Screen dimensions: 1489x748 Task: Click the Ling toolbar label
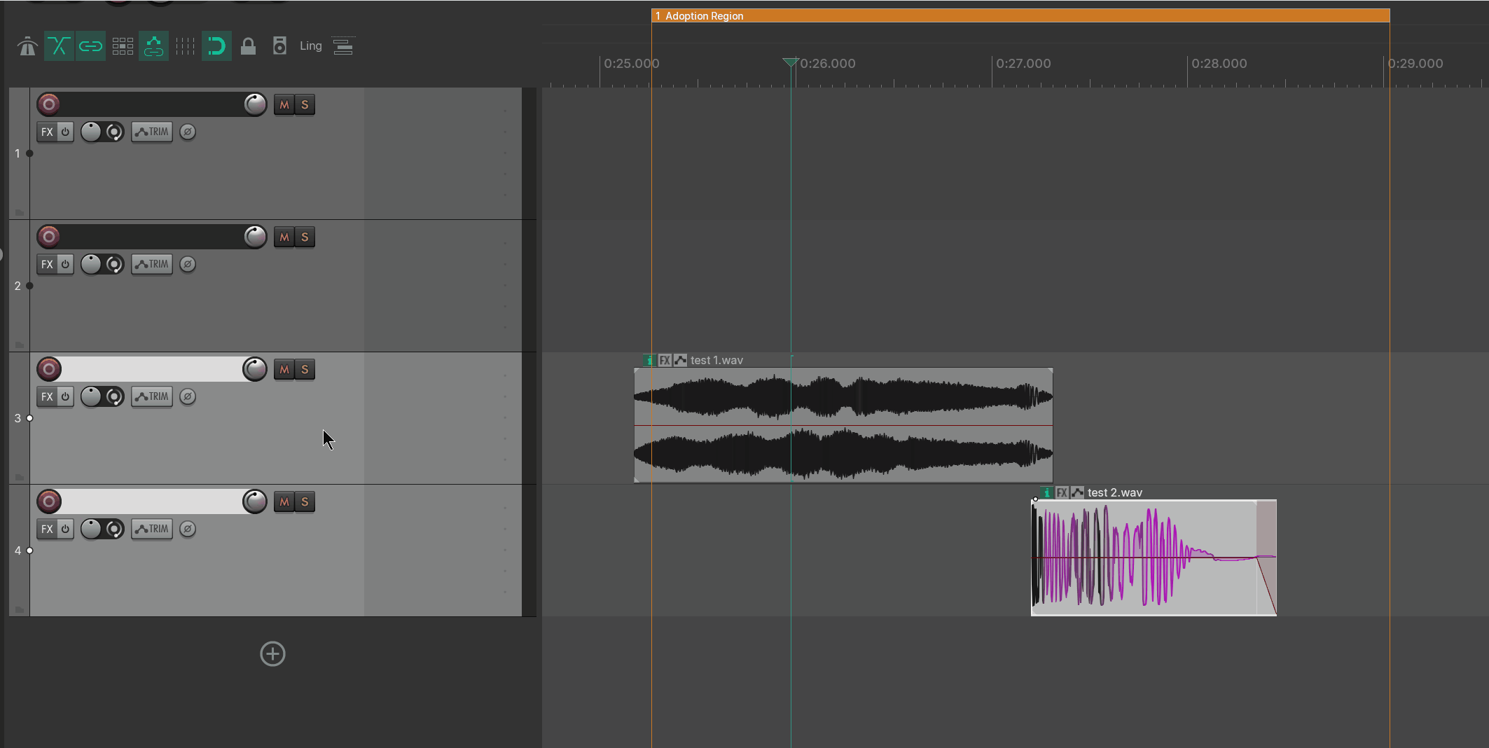coord(311,46)
